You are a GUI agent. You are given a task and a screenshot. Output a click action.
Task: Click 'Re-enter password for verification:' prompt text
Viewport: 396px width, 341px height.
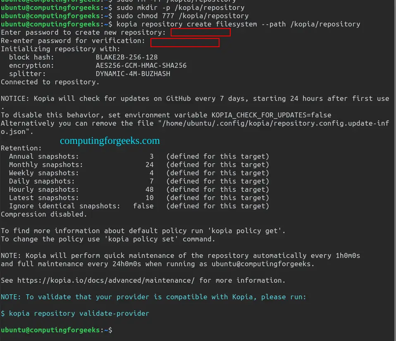tap(73, 41)
